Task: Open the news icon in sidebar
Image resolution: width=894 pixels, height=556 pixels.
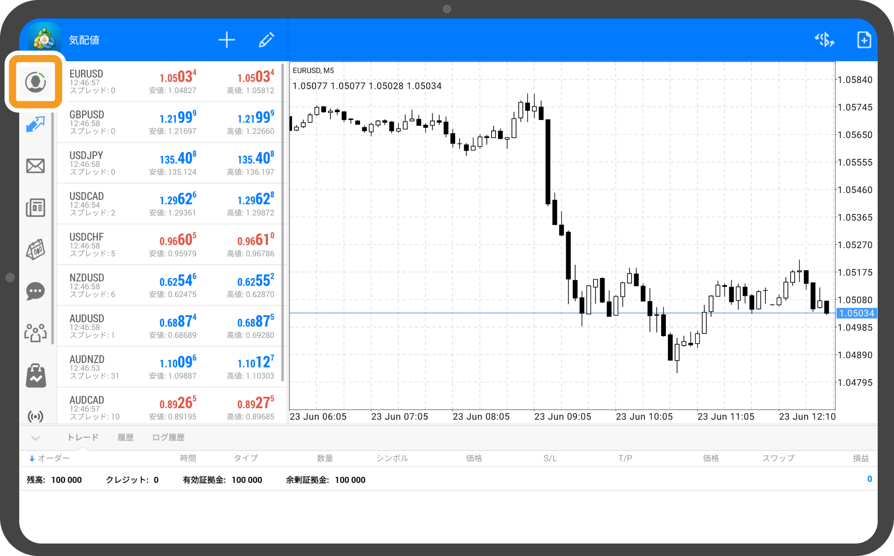Action: point(35,208)
